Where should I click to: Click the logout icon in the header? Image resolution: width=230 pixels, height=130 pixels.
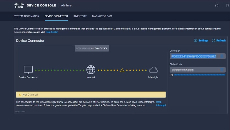click(x=228, y=6)
